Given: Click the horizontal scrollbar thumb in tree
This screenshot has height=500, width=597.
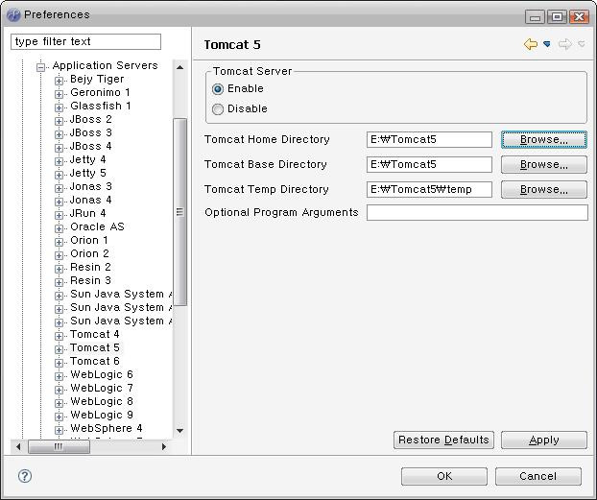Looking at the screenshot, I should click(x=59, y=446).
